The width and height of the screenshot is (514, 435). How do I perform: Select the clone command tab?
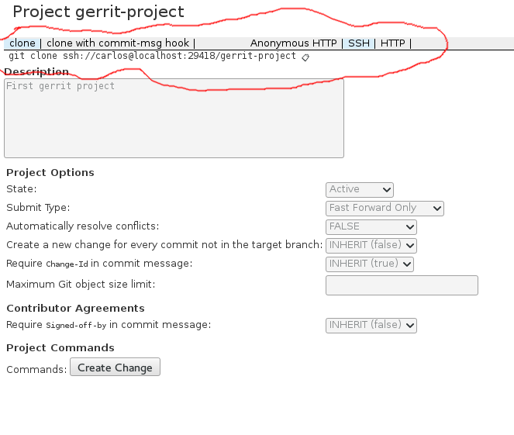click(x=22, y=43)
